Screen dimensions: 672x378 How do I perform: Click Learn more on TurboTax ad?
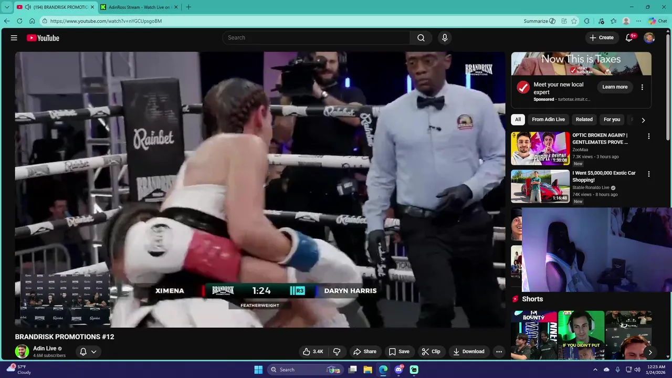coord(615,87)
